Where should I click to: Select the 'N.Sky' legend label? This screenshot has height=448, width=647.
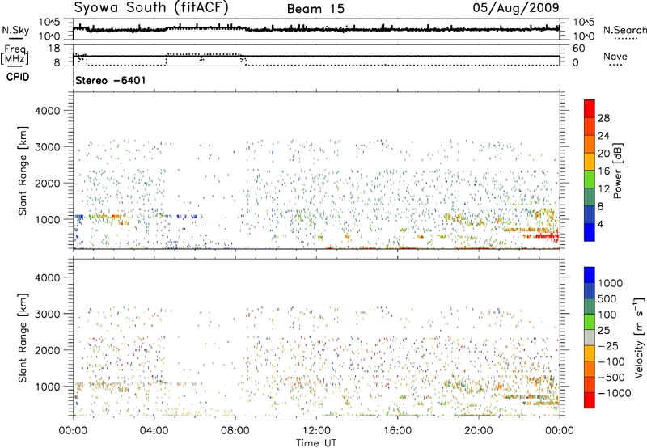15,30
